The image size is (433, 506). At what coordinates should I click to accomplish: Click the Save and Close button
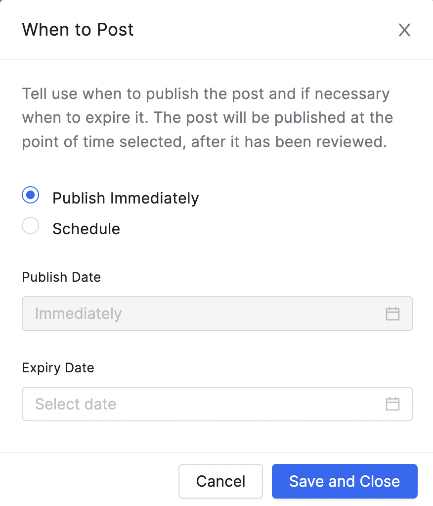[x=345, y=481]
